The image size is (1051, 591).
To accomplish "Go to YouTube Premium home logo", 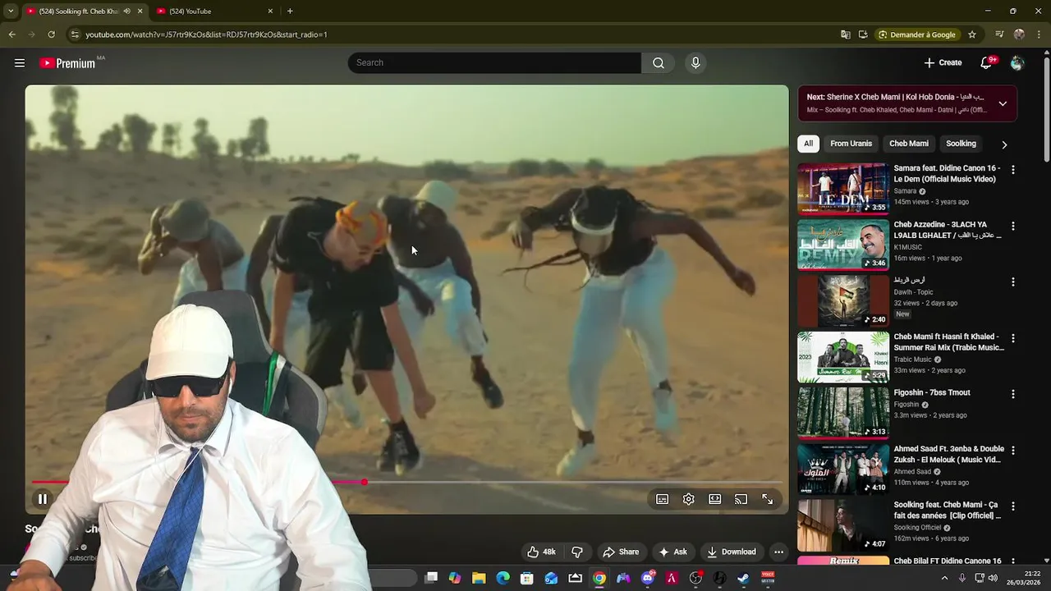I will click(x=67, y=63).
